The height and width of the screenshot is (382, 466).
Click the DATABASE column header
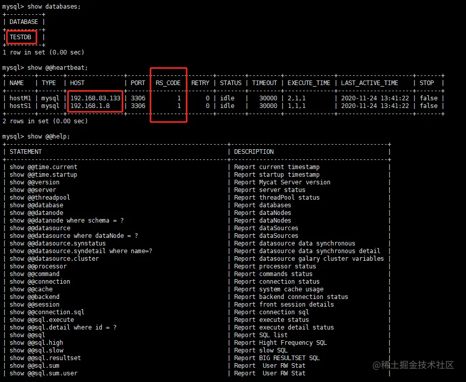click(x=24, y=22)
